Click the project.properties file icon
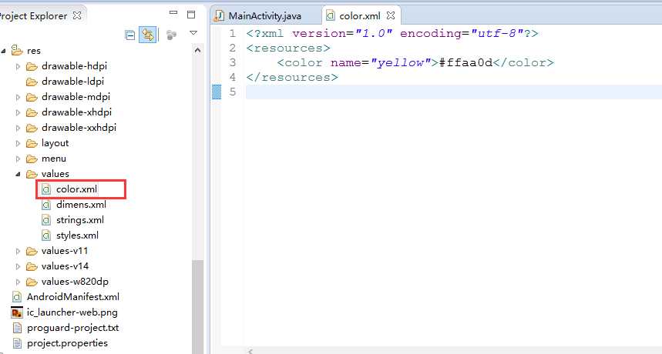This screenshot has height=354, width=662. 17,343
